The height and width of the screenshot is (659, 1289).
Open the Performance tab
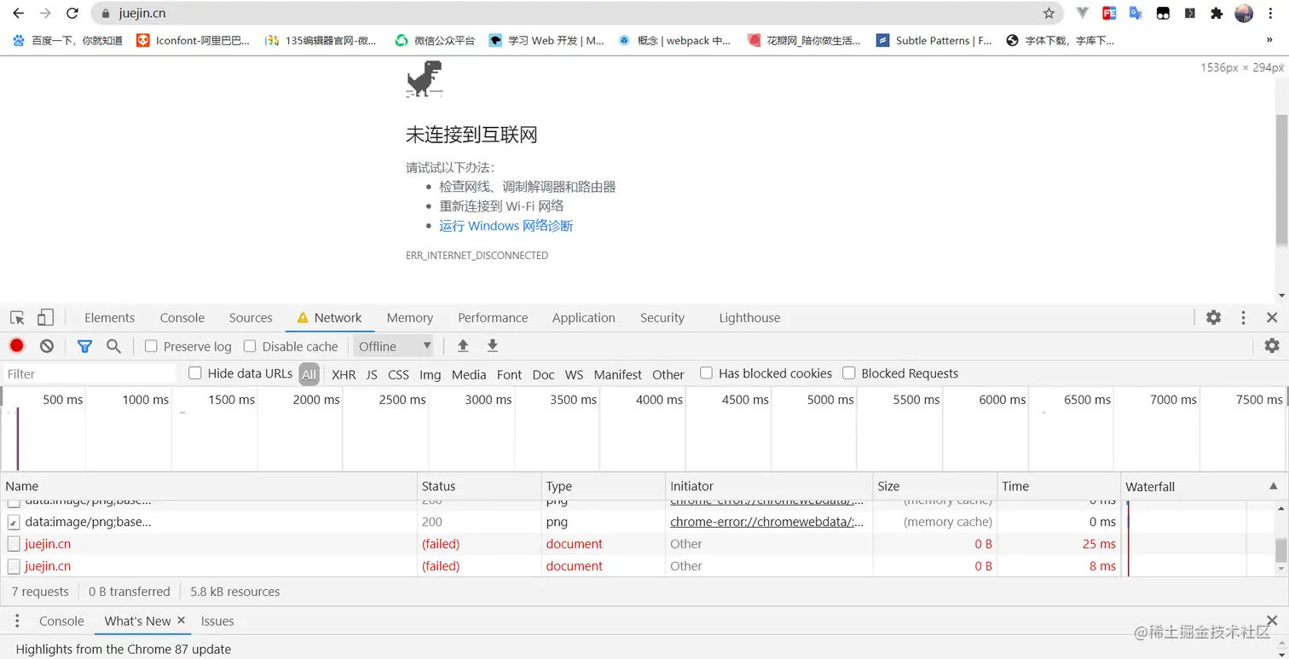[x=493, y=318]
